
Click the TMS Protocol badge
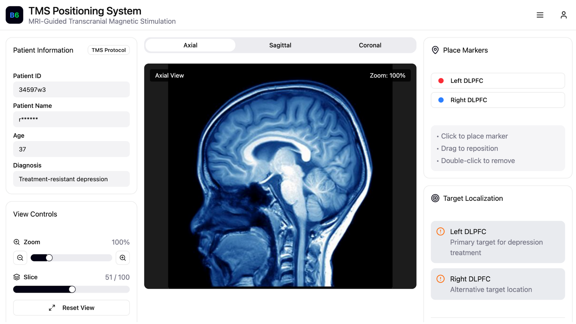(109, 50)
